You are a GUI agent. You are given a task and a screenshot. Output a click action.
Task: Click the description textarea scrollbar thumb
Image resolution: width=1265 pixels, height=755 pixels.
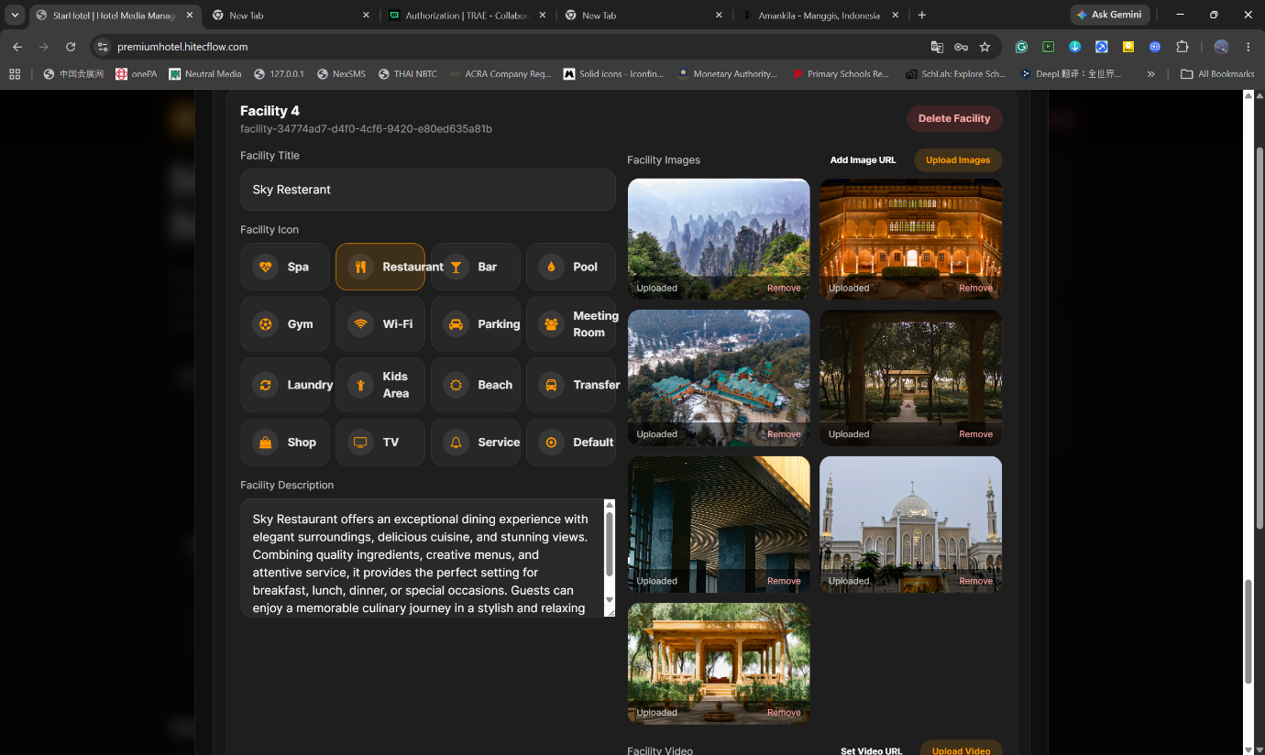[610, 544]
